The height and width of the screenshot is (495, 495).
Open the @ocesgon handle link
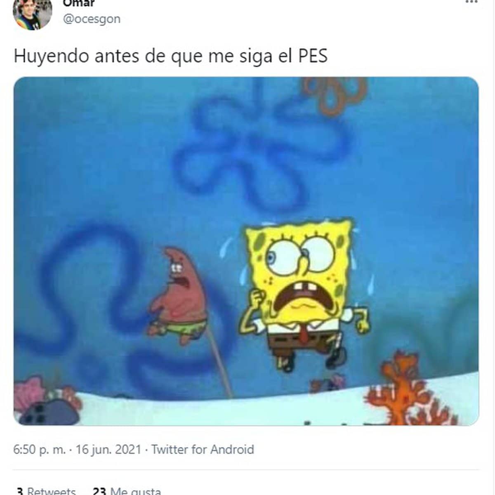coord(92,19)
